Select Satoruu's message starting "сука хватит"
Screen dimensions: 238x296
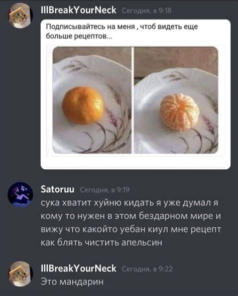tap(131, 223)
